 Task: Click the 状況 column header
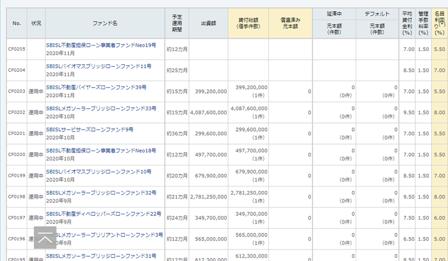point(36,23)
